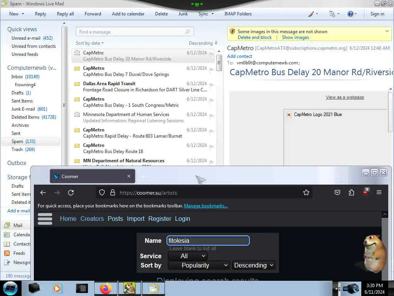This screenshot has height=296, width=394.
Task: Open the Descending order dropdown on Coomer
Action: (x=254, y=265)
